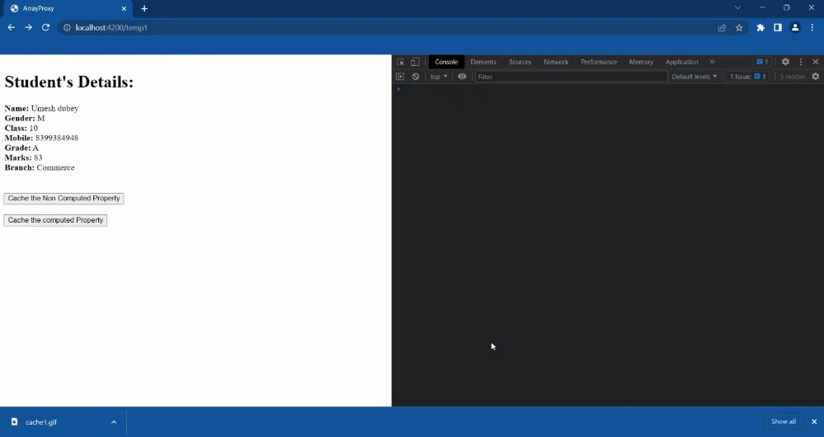Switch to Console tab in DevTools

click(x=446, y=62)
